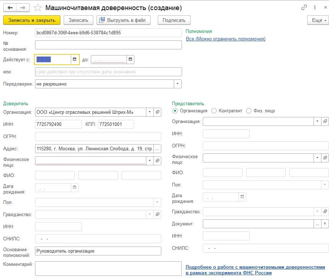Open the three-dot options menu in the title bar
This screenshot has height=278, width=329.
[x=315, y=8]
